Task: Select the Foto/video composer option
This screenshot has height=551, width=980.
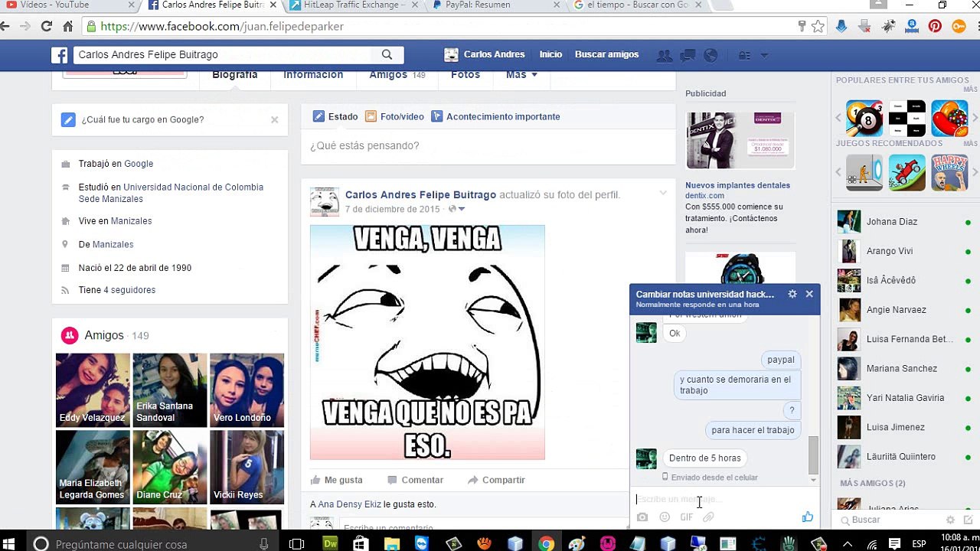Action: (394, 116)
